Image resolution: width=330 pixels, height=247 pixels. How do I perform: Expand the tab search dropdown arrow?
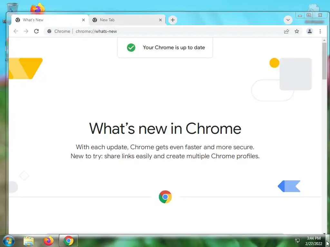[x=288, y=20]
